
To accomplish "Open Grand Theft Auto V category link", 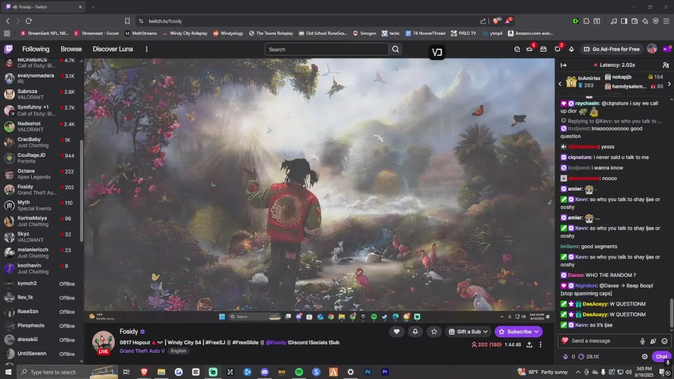I will click(x=143, y=351).
